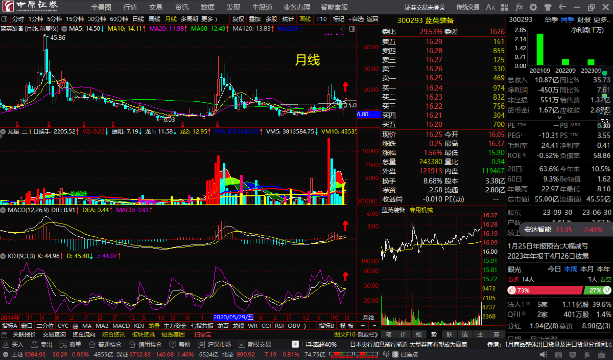Click the +自选 add to watchlist button
The image size is (613, 360).
coord(355,19)
